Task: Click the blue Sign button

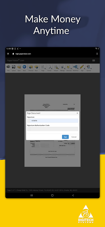Action: point(65,137)
